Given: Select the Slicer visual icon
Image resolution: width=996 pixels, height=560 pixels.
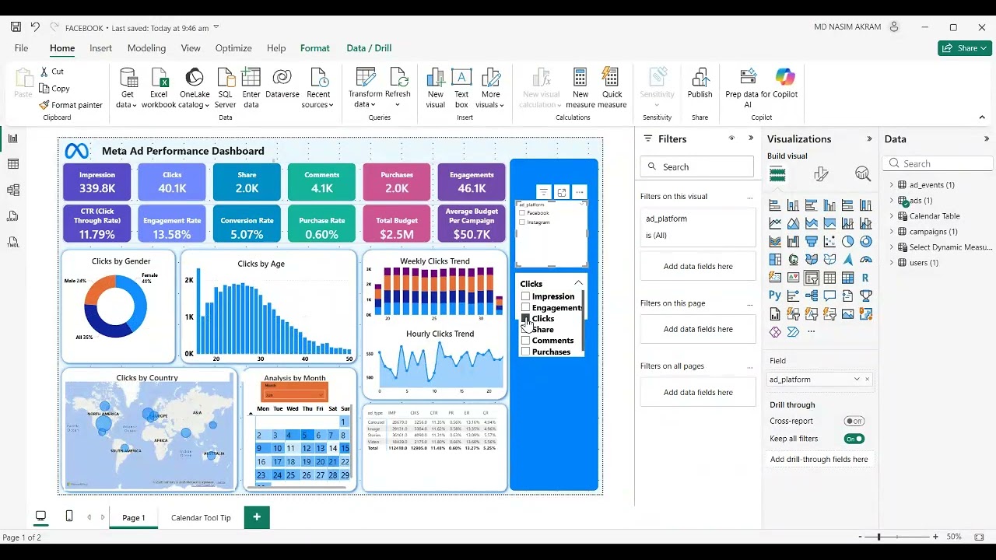Looking at the screenshot, I should 812,278.
